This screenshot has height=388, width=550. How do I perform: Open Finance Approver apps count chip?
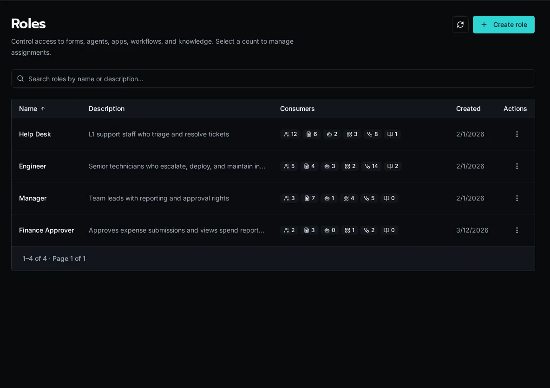click(349, 230)
